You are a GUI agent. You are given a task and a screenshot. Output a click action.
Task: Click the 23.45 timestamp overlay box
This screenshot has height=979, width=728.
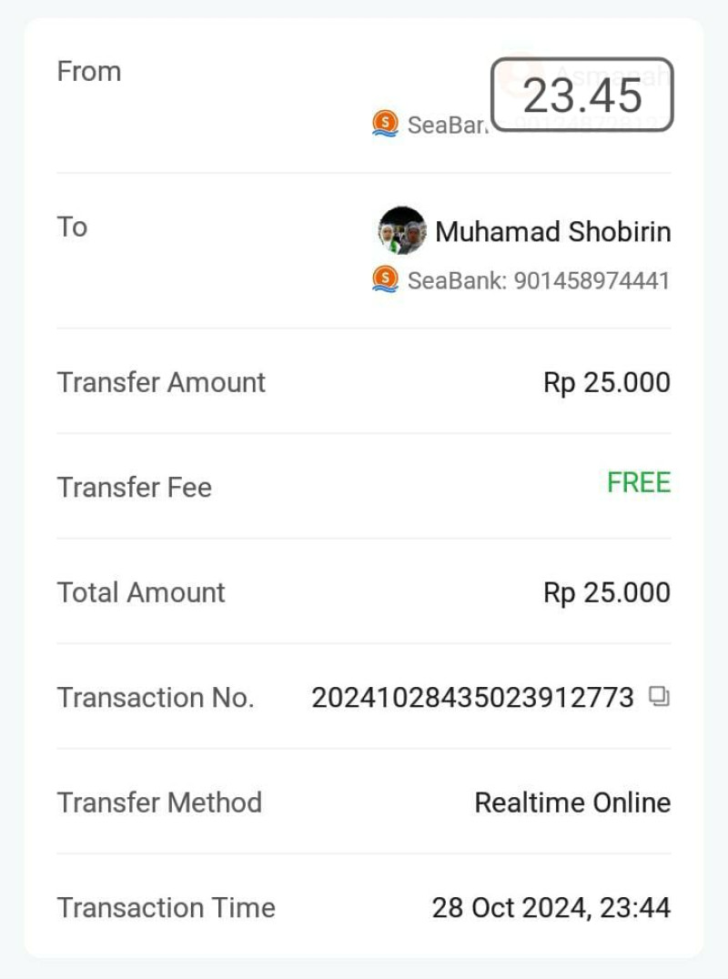(582, 95)
